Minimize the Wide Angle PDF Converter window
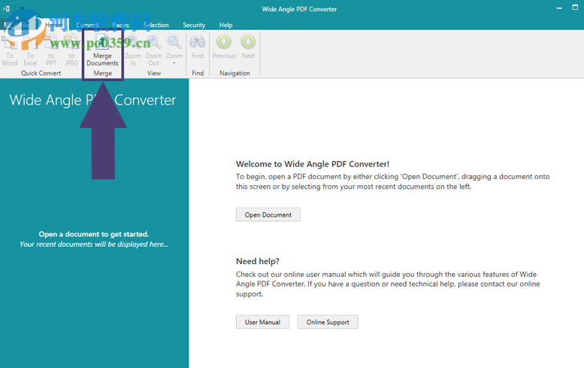 (x=559, y=8)
